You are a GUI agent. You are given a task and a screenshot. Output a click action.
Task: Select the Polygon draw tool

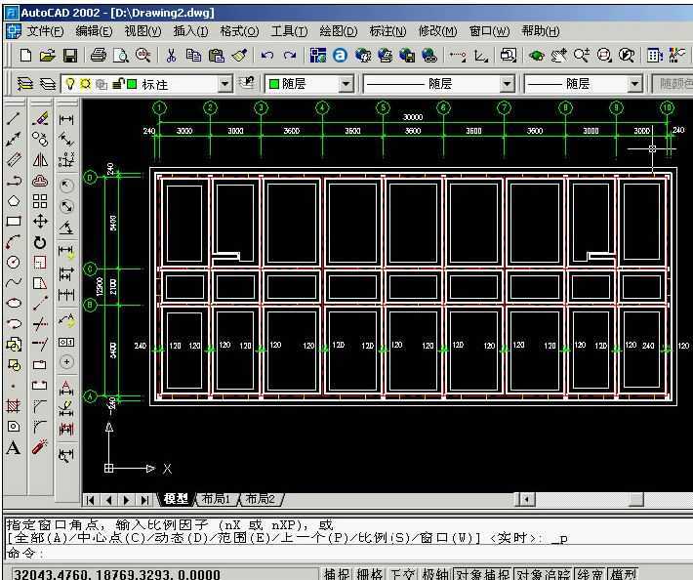(14, 201)
